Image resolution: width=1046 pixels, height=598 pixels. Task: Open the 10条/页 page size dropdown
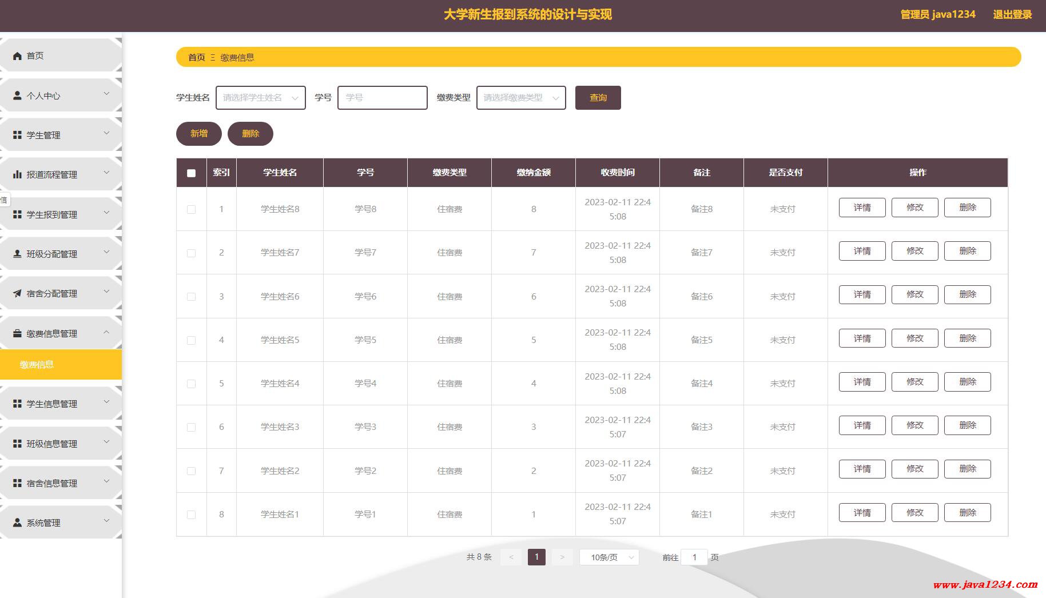[x=609, y=557]
